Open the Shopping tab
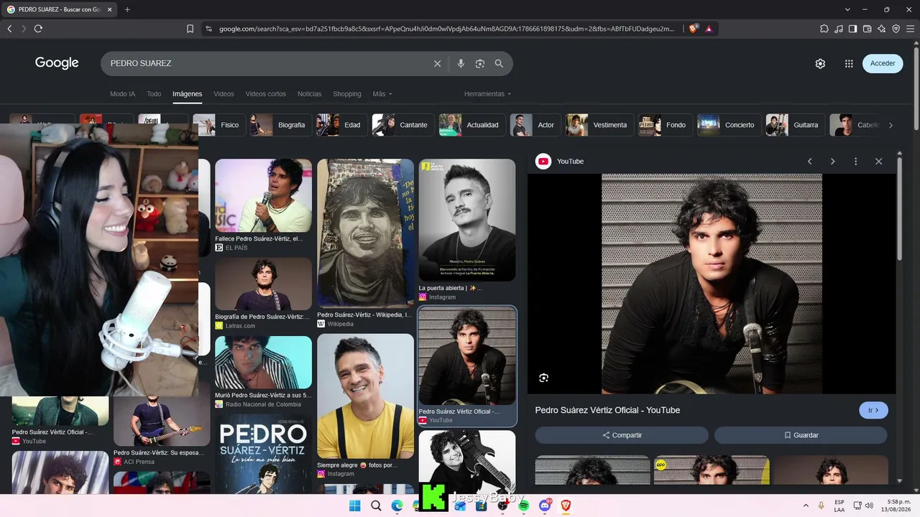 tap(346, 94)
